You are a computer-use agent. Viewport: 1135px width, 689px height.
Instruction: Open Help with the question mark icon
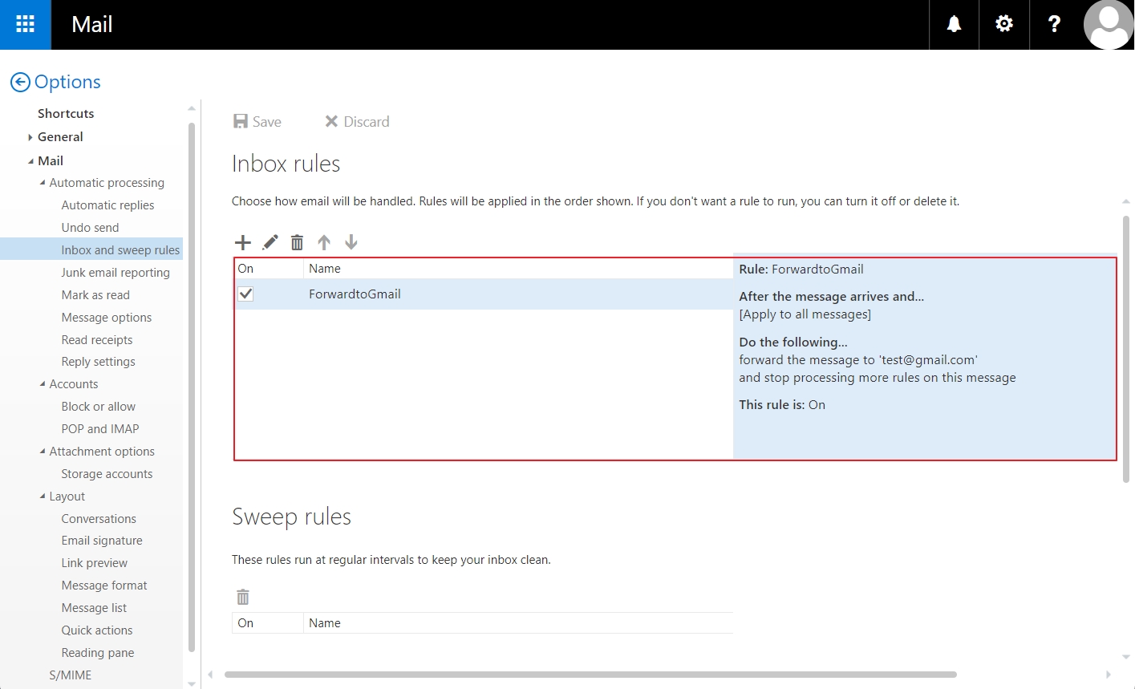1053,24
